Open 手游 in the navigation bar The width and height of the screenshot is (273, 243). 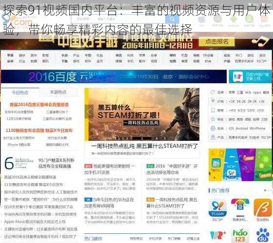[64, 55]
